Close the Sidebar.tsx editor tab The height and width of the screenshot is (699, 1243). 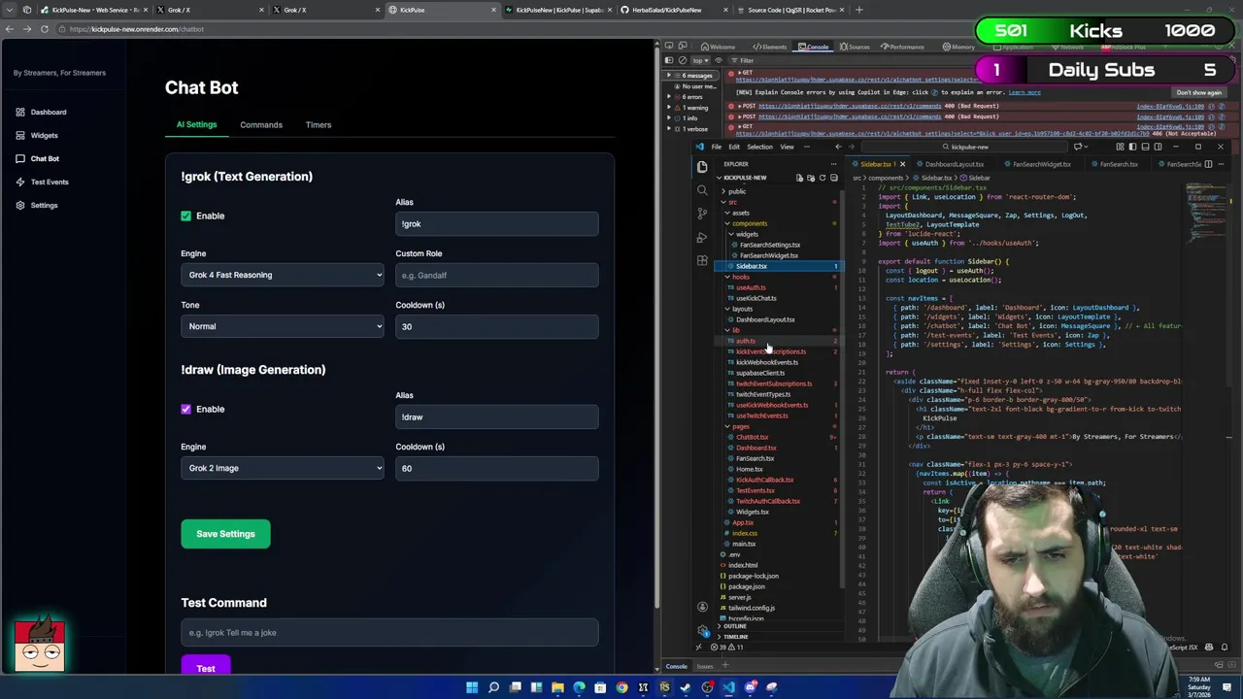pyautogui.click(x=902, y=164)
